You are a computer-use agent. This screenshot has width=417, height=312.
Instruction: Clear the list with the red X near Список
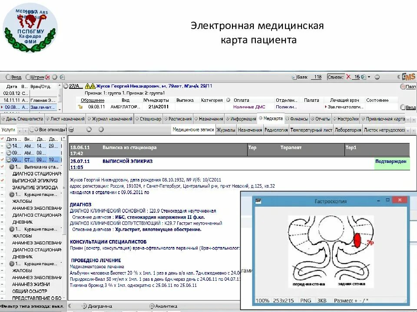pos(348,77)
